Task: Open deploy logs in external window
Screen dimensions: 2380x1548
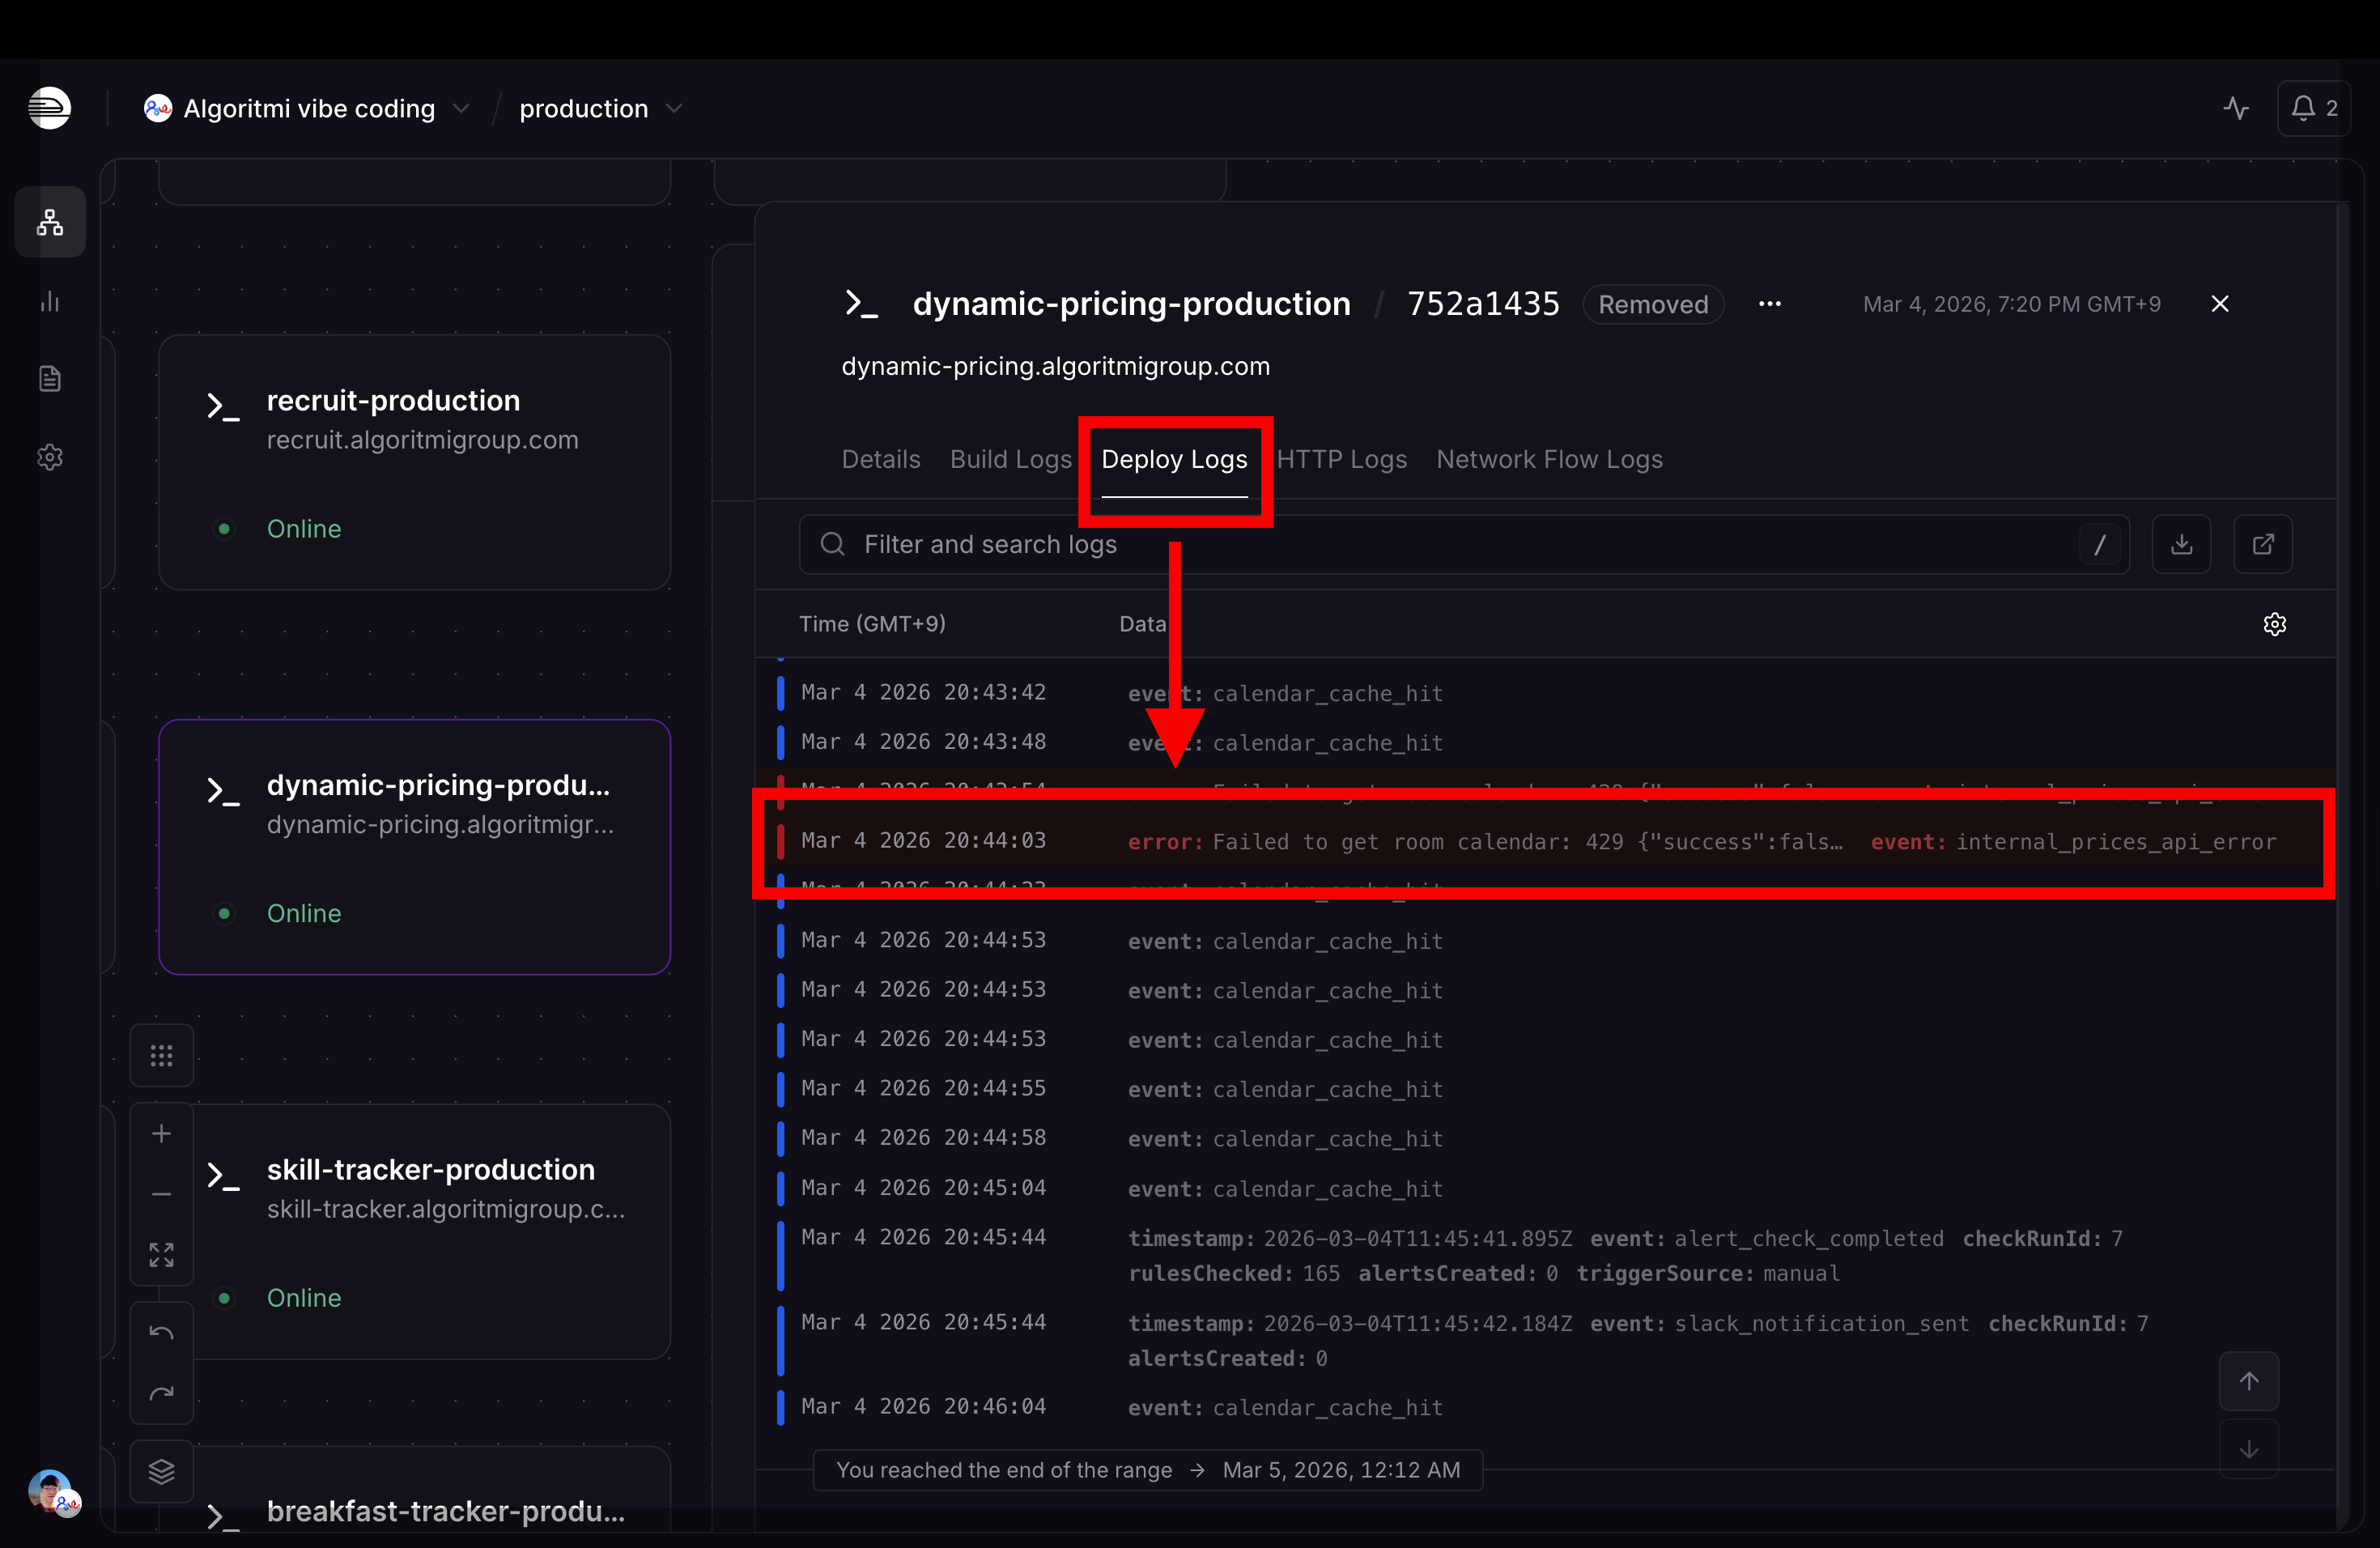Action: 2263,544
